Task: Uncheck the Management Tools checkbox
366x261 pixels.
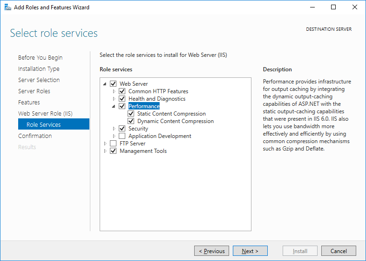Action: (x=113, y=151)
